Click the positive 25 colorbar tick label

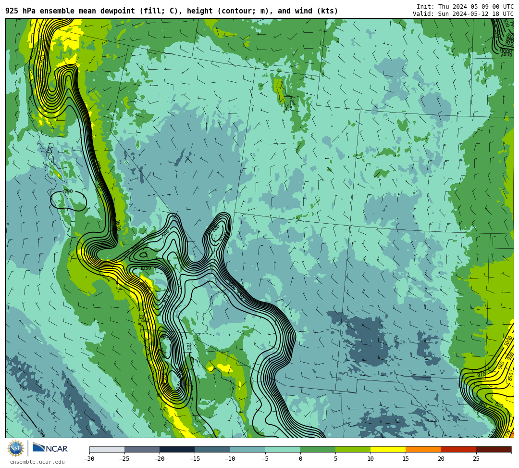coord(476,459)
